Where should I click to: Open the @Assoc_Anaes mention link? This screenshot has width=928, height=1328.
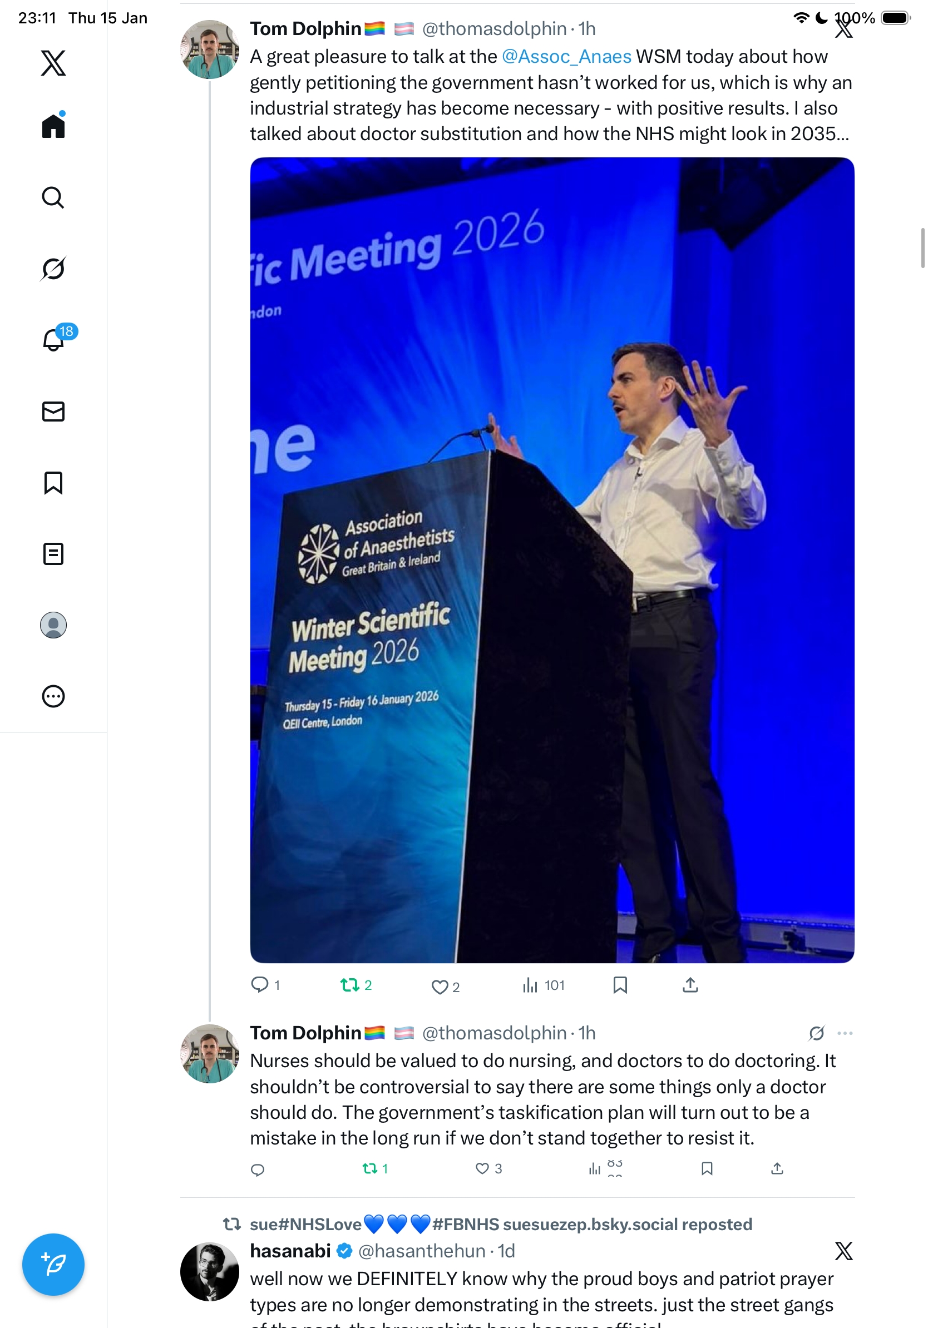[x=566, y=56]
